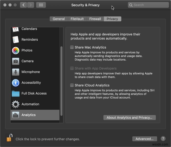Image resolution: width=171 pixels, height=147 pixels.
Task: Select the Automation row label
Action: pos(30,104)
